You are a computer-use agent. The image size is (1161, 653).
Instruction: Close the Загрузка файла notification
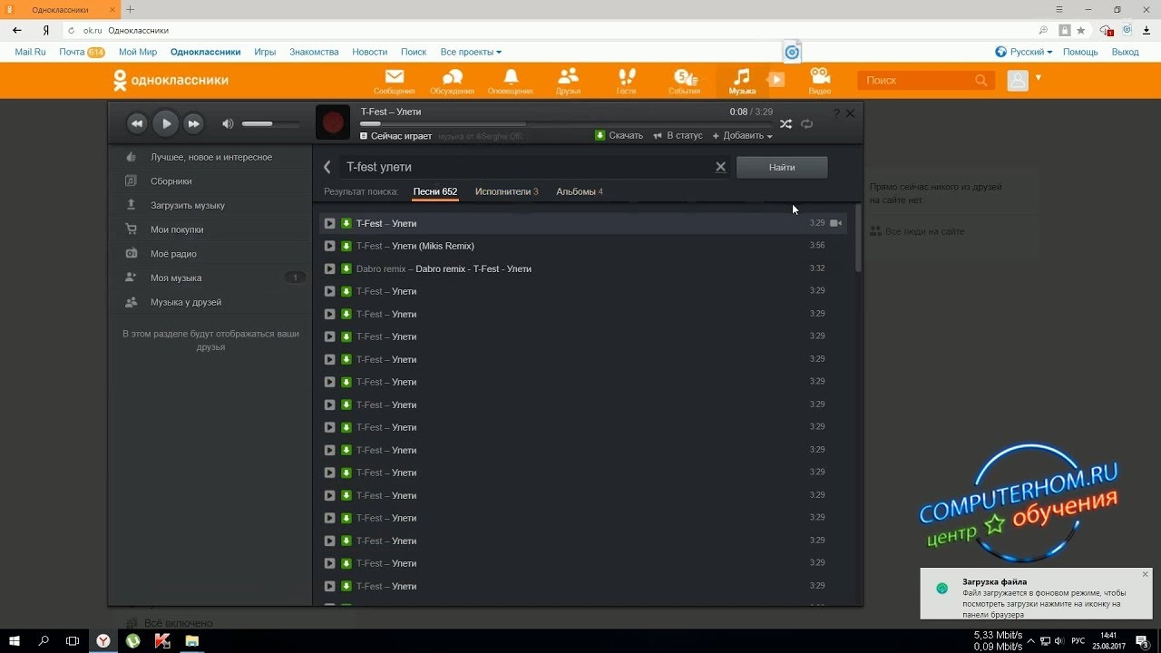tap(1145, 574)
